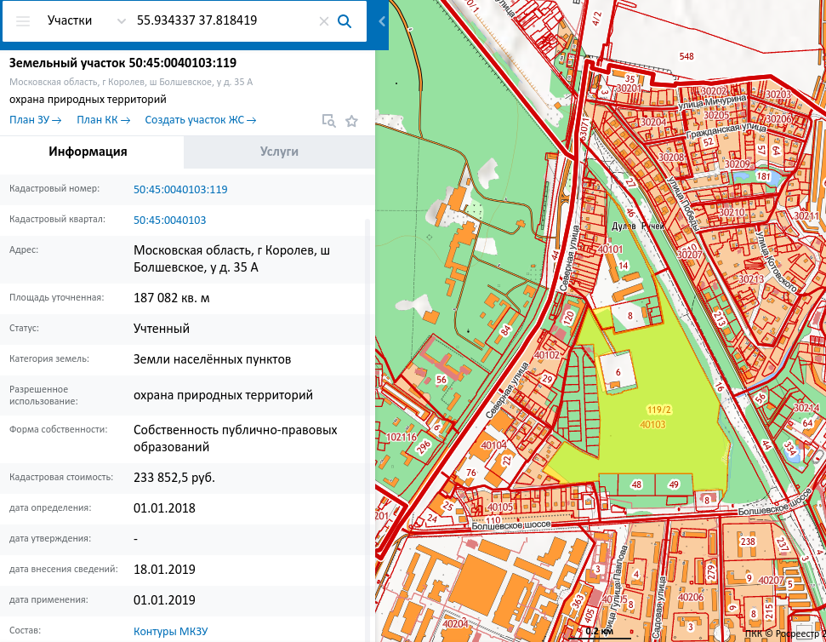The image size is (826, 642).
Task: Click the Создать участок ЖС link
Action: [201, 120]
